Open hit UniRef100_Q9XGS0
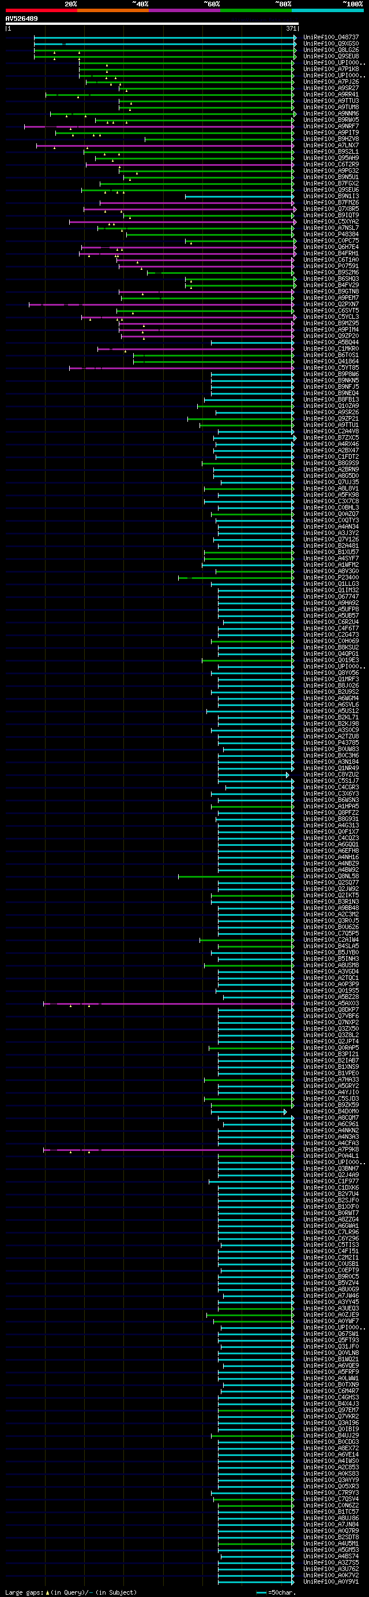This screenshot has width=369, height=1597. pos(330,43)
